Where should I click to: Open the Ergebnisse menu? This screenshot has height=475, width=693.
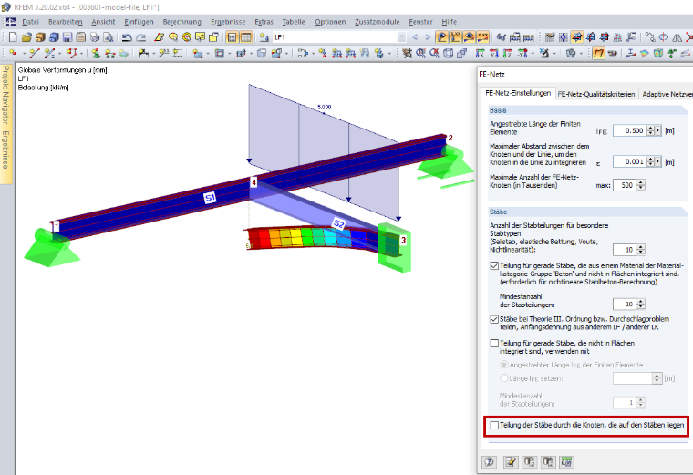228,22
